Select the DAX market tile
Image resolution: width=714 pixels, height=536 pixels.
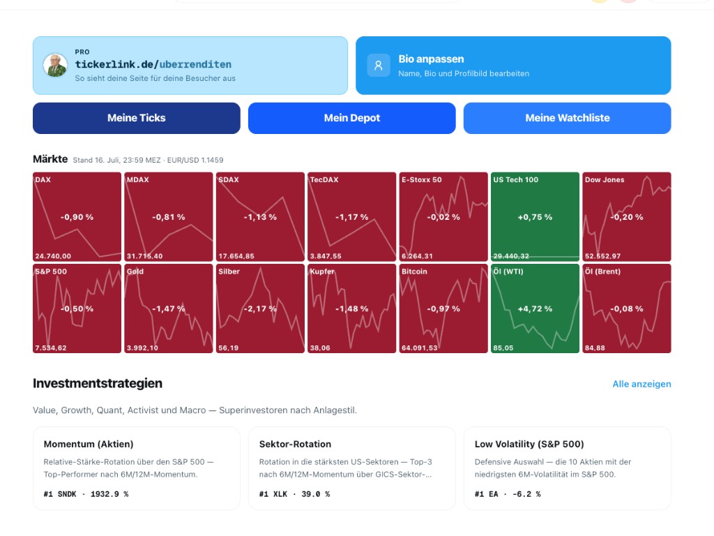(x=77, y=217)
